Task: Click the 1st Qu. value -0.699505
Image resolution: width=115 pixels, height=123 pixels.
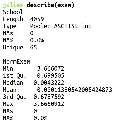Action: point(49,75)
